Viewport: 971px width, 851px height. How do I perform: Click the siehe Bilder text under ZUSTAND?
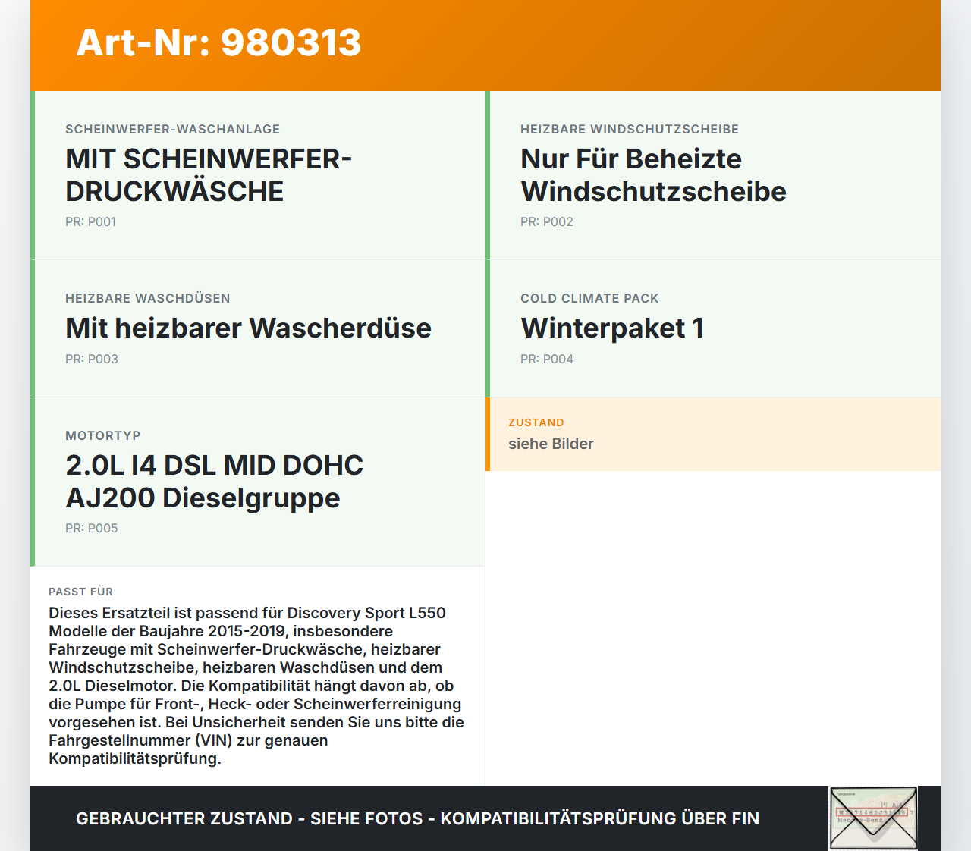coord(551,444)
